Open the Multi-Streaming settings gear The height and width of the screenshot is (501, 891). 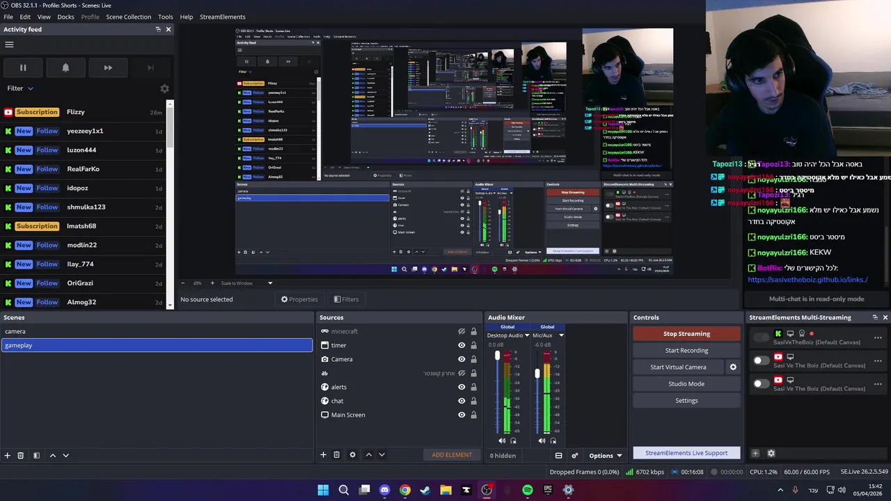pos(771,453)
